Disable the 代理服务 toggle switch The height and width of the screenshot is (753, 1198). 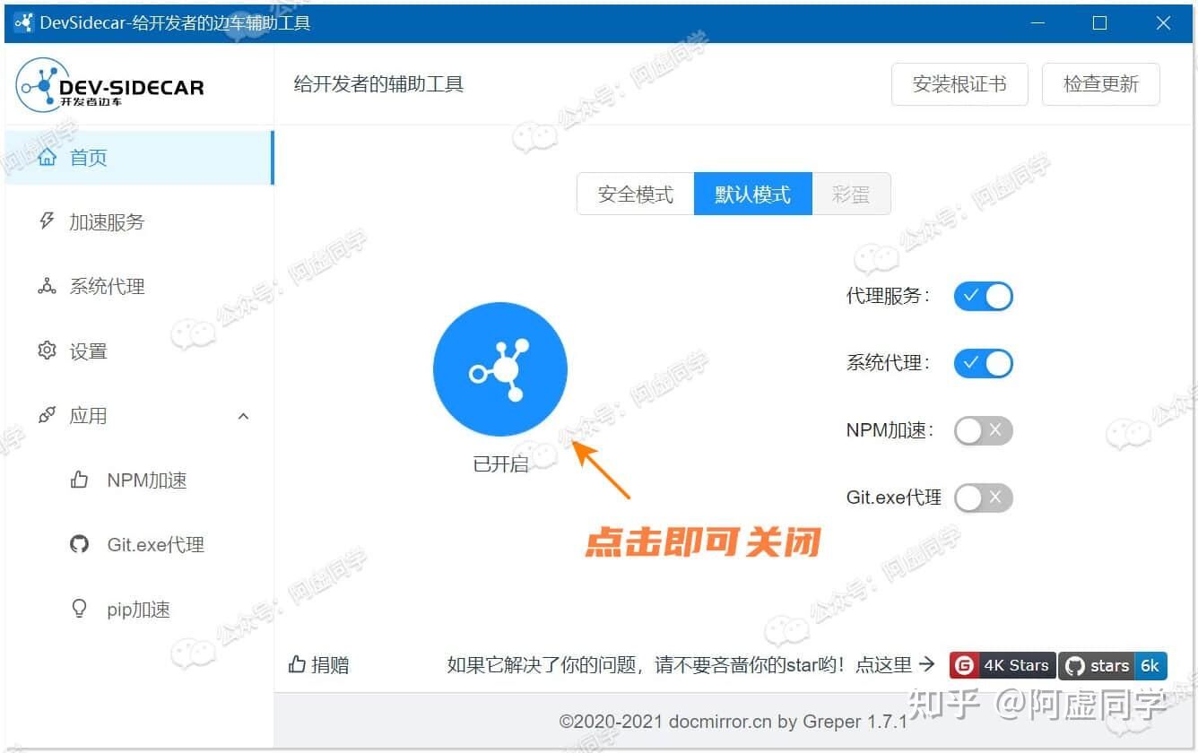[983, 296]
